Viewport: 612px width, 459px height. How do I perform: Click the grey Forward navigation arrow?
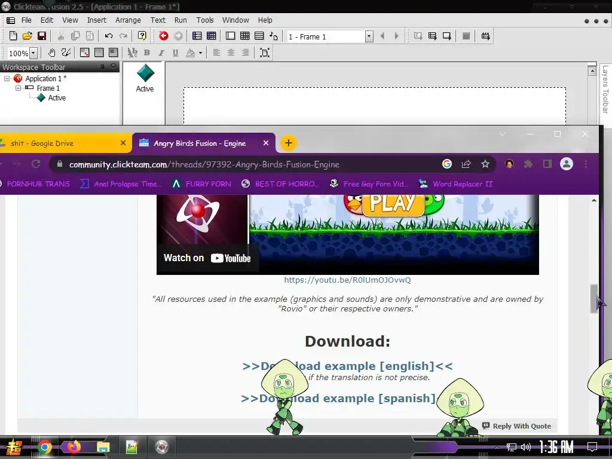[178, 36]
